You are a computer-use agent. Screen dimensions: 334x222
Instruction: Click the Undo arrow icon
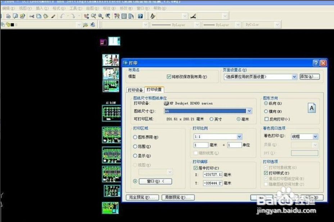(x=62, y=16)
